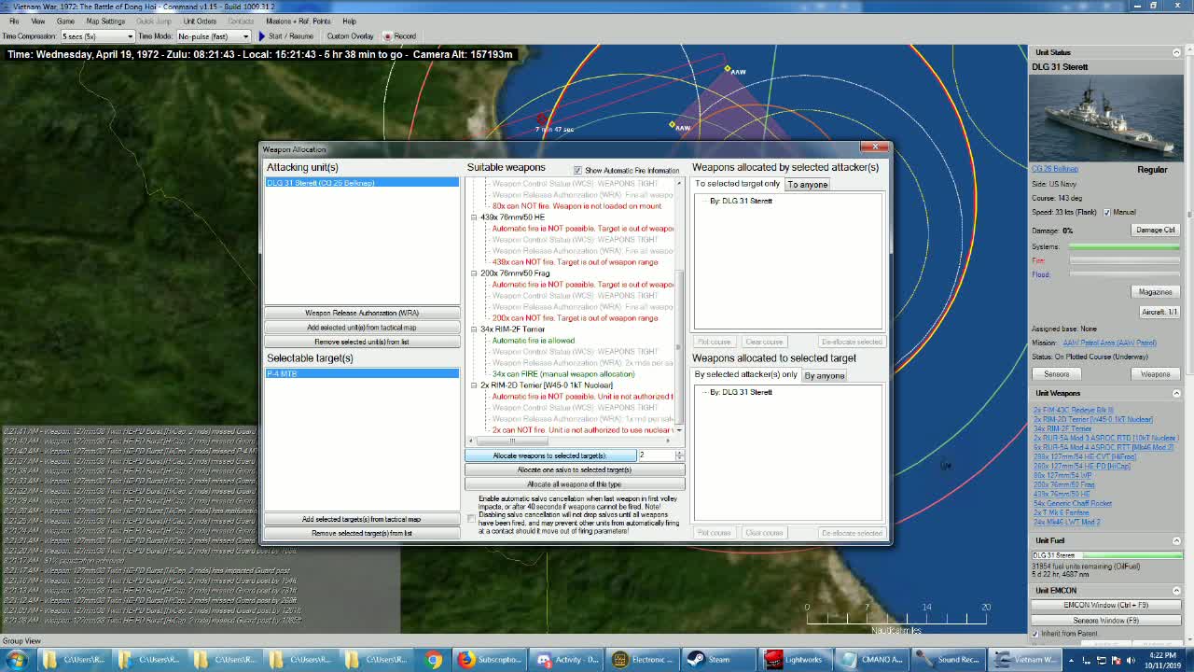Close the Weapon Allocation dialog

pos(875,147)
